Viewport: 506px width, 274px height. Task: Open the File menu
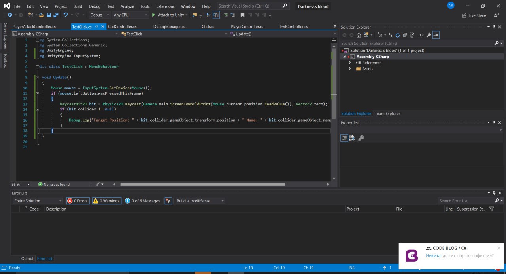pyautogui.click(x=17, y=6)
